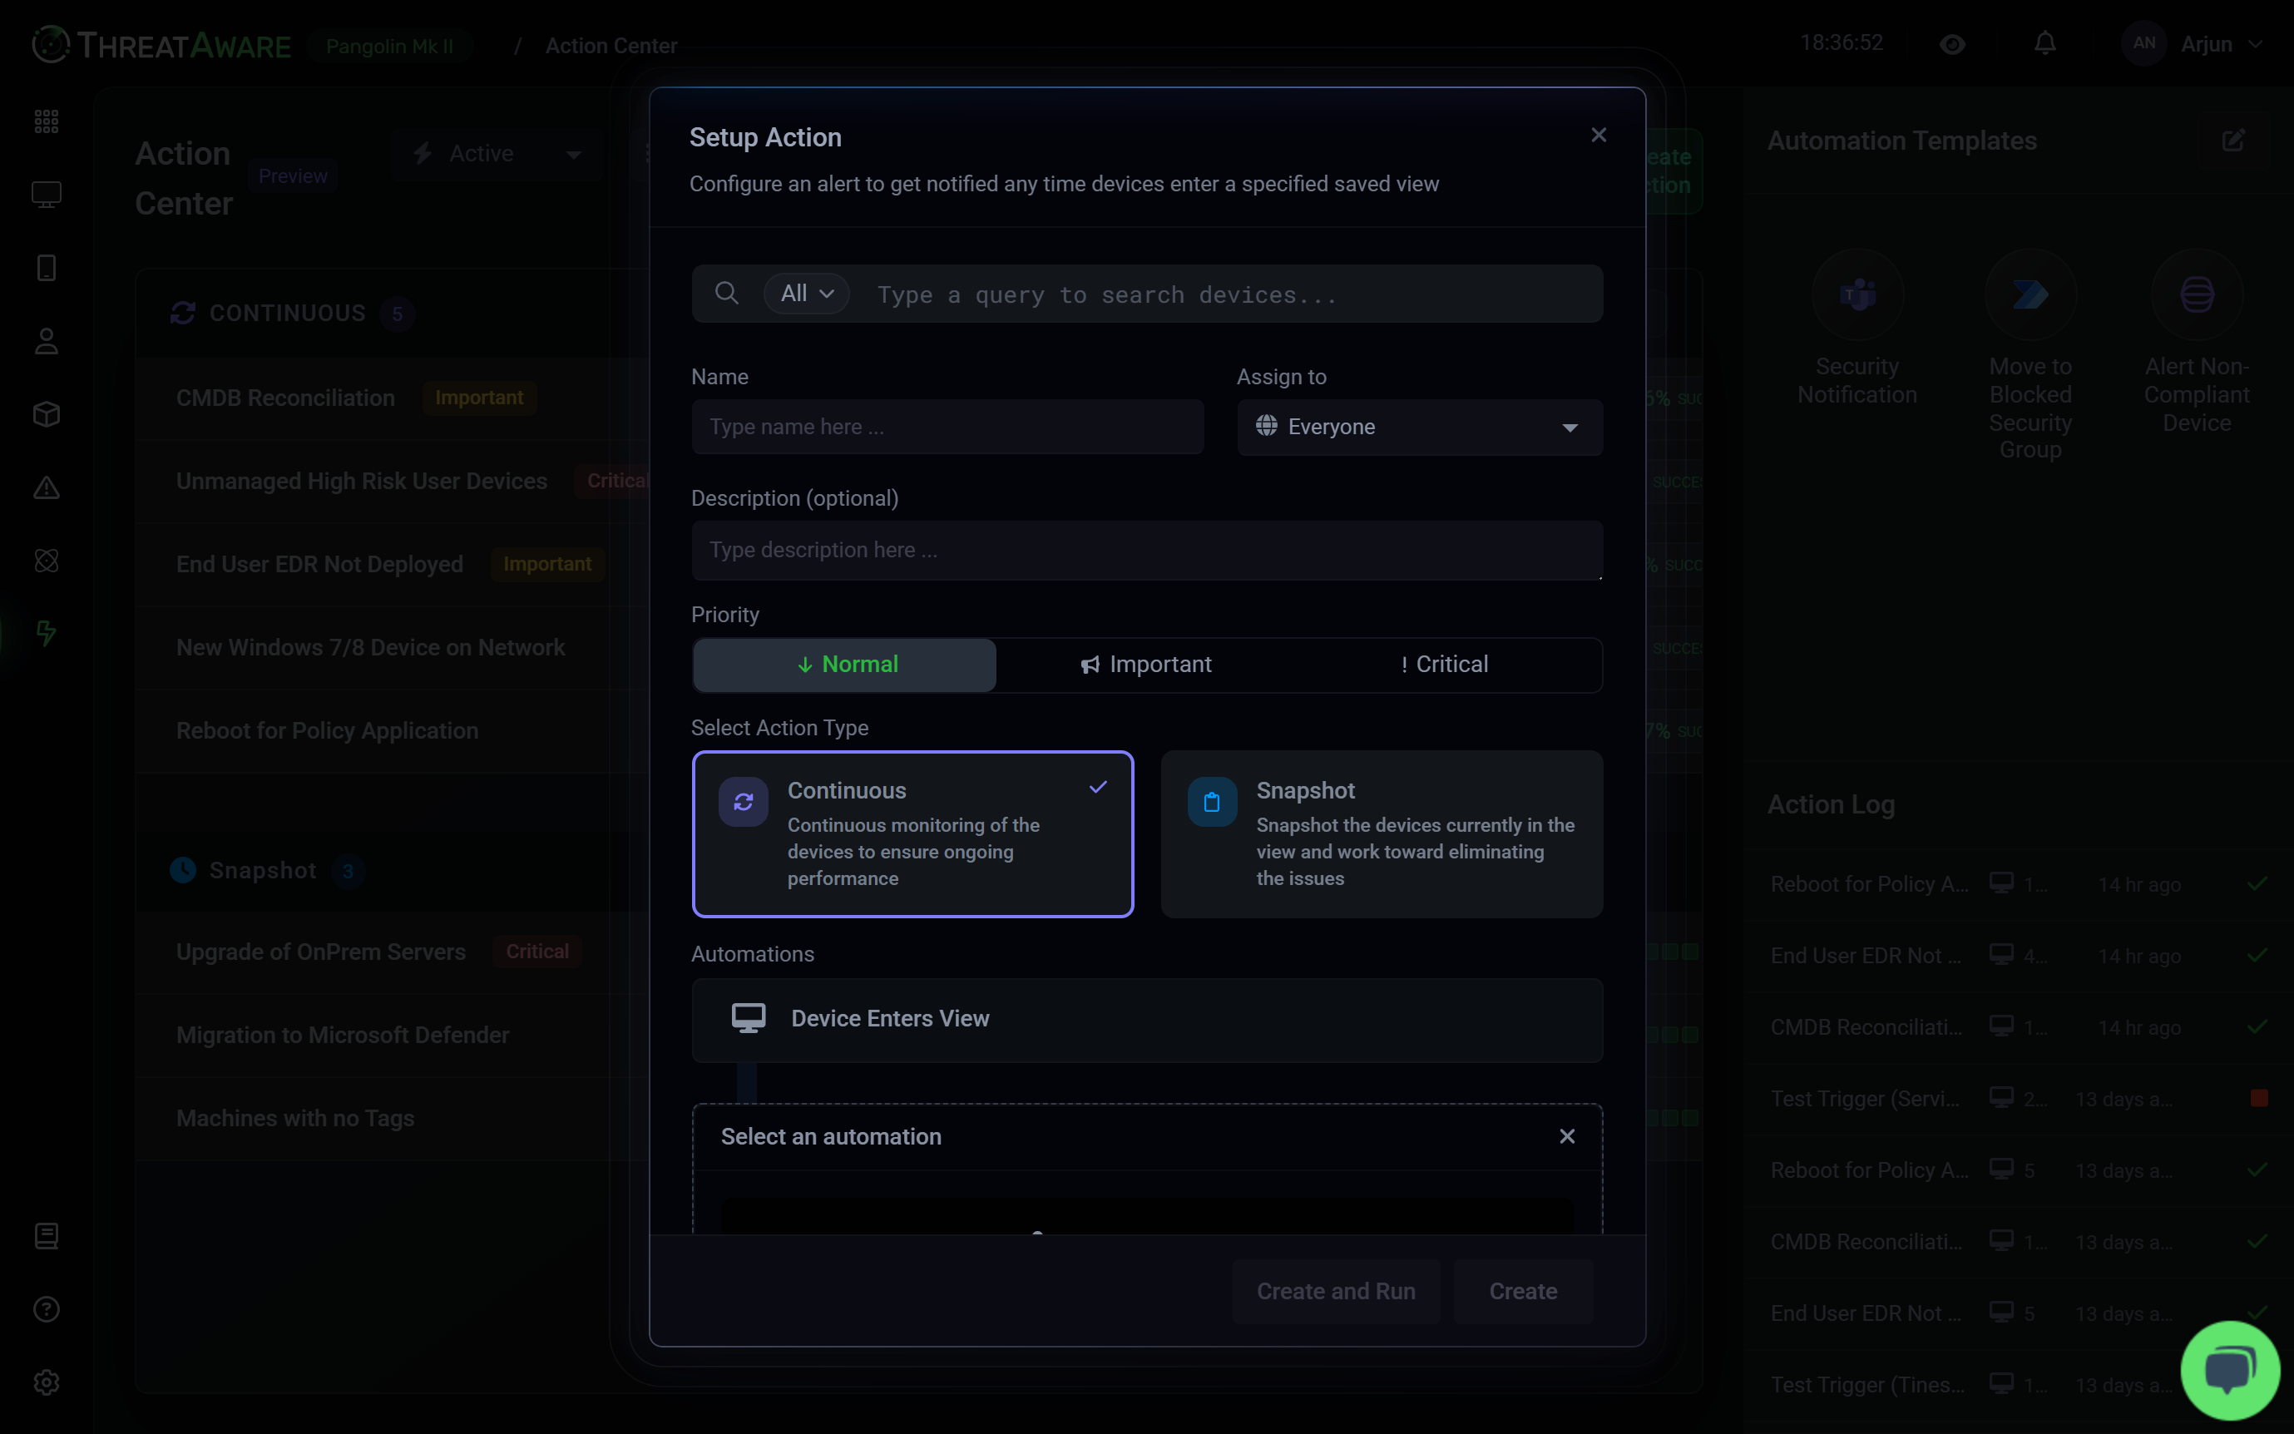Image resolution: width=2294 pixels, height=1434 pixels.
Task: Click the search magnifier icon in device query
Action: pyautogui.click(x=726, y=293)
